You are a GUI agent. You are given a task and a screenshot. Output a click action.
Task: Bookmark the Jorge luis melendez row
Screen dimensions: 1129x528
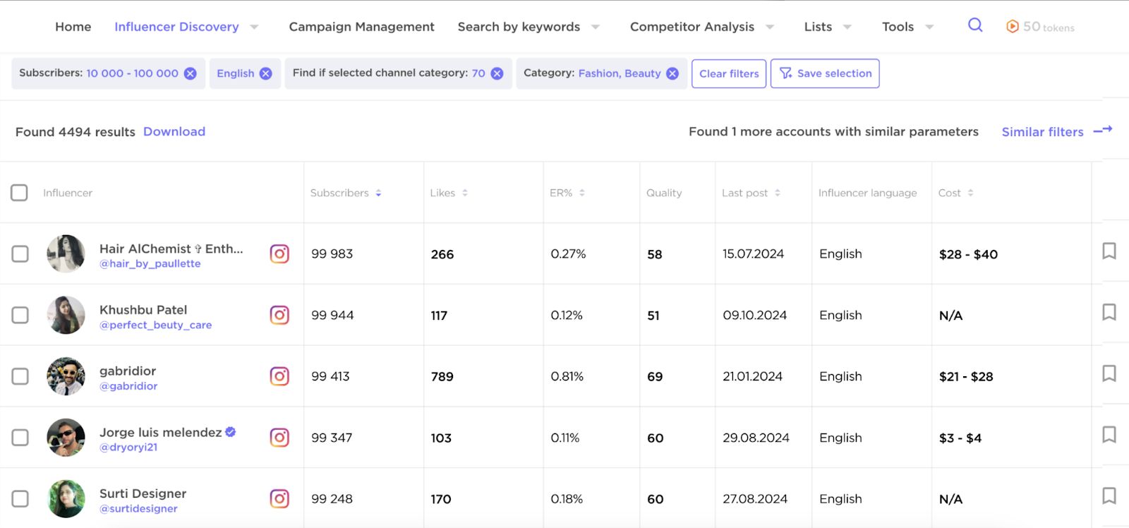pos(1109,434)
